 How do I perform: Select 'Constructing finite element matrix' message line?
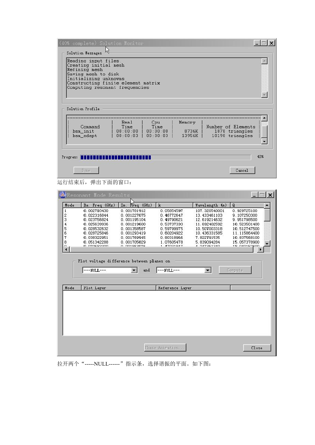point(113,83)
